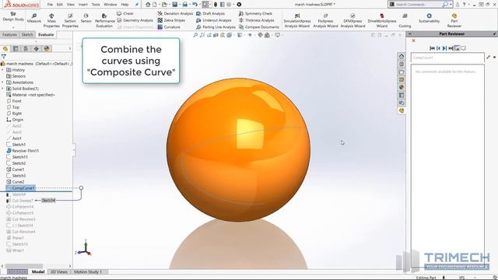The height and width of the screenshot is (280, 498).
Task: Expand the Annotations tree node
Action: (3, 82)
